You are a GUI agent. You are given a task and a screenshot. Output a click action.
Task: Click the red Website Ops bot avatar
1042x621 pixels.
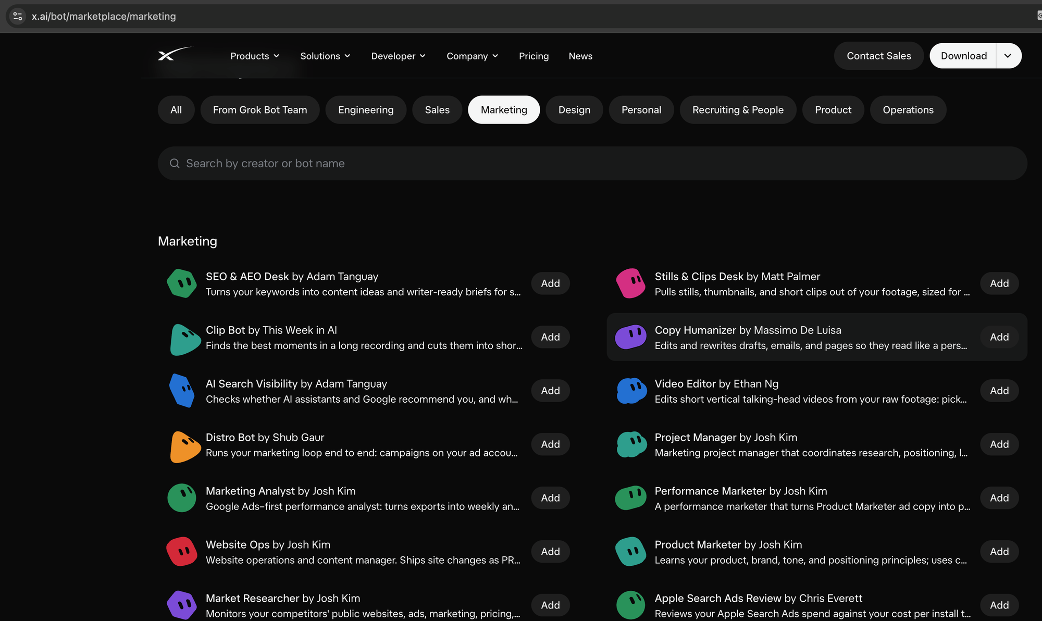tap(182, 551)
